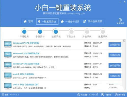Click the 安装系统 step circle

pyautogui.click(x=87, y=32)
